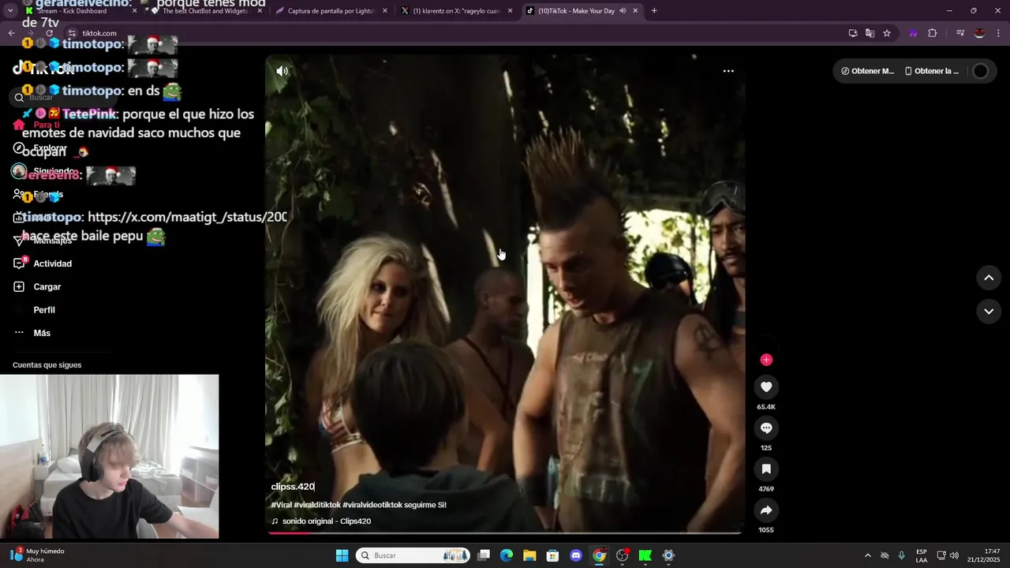Screen dimensions: 1010x568
Task: Open File Explorer from taskbar
Action: 529,555
